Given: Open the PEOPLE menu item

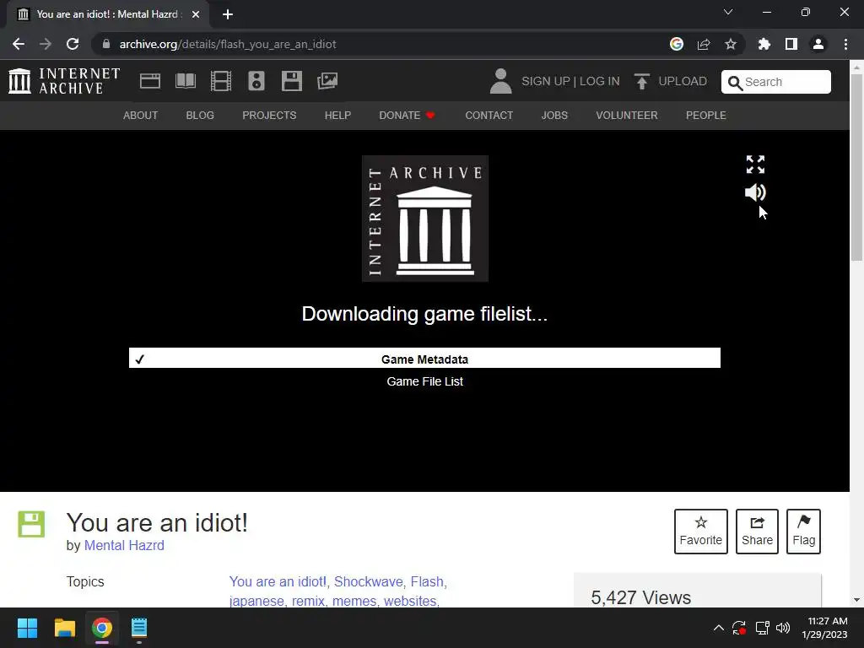Looking at the screenshot, I should coord(706,115).
